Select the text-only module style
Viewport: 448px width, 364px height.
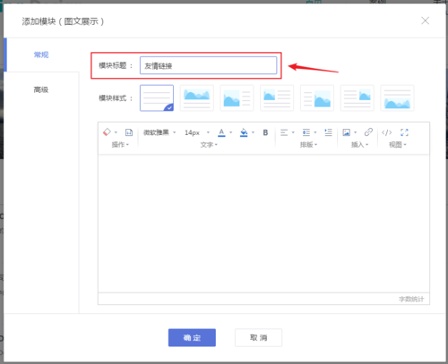point(157,97)
